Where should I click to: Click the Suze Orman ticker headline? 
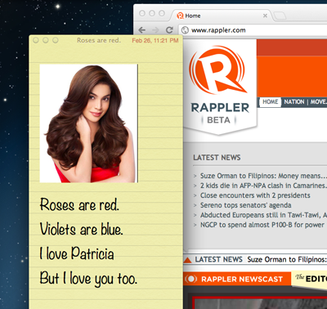(x=287, y=259)
